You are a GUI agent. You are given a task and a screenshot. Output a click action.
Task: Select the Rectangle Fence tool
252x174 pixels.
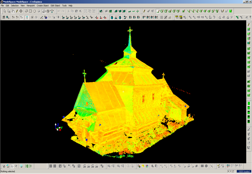pyautogui.click(x=30, y=11)
